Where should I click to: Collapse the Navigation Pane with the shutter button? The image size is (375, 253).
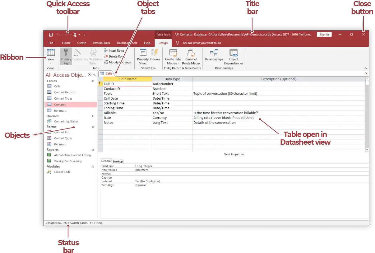(x=95, y=75)
